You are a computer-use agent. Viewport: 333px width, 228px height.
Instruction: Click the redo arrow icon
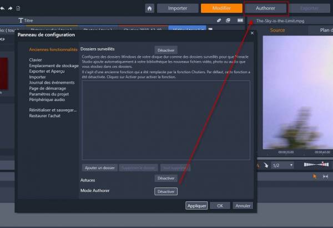coord(11,8)
